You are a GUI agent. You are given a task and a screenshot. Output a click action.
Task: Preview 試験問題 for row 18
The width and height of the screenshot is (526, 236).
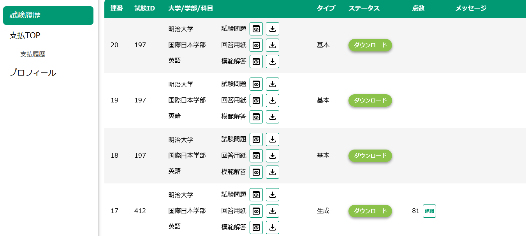[x=256, y=139]
